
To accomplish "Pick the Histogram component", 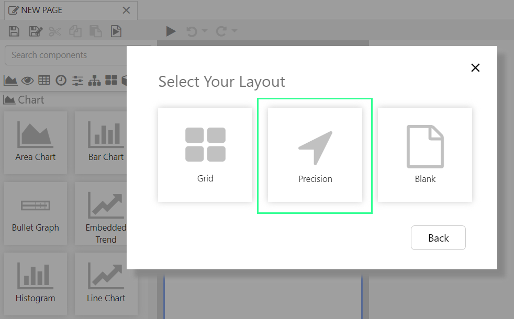I will 36,283.
